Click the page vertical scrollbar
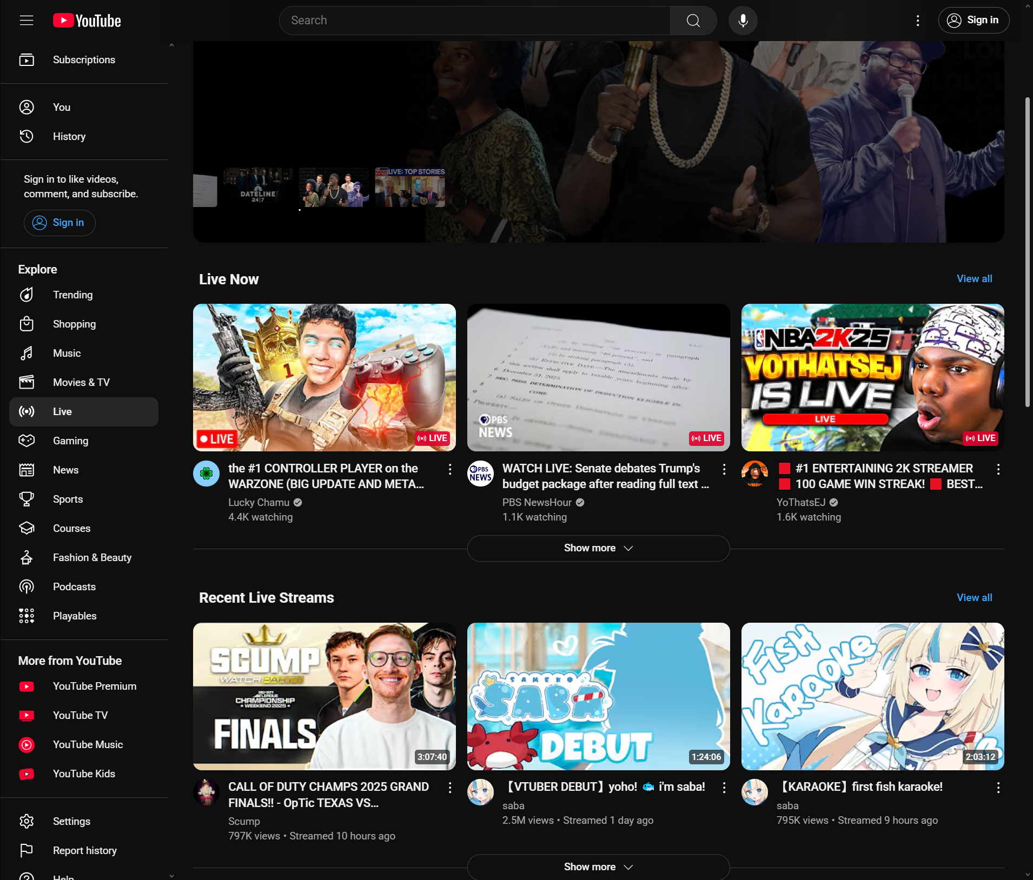The image size is (1033, 880). point(1028,252)
